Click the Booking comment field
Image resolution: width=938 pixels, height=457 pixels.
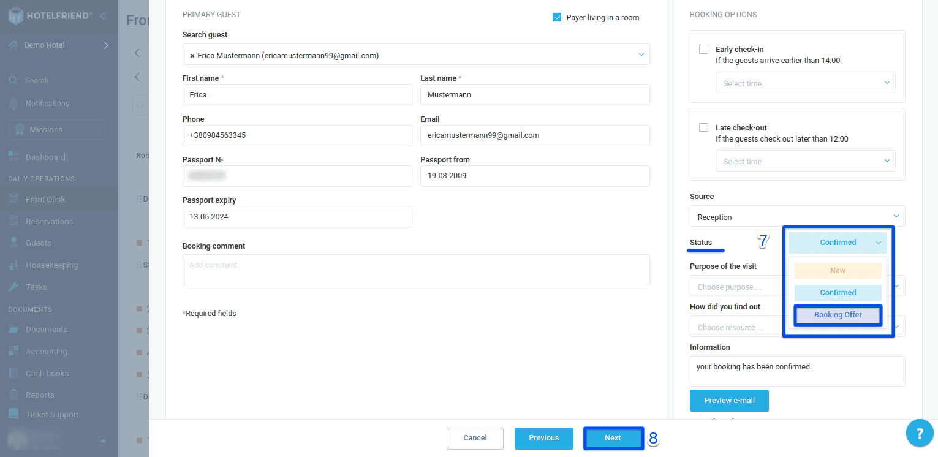(x=416, y=270)
